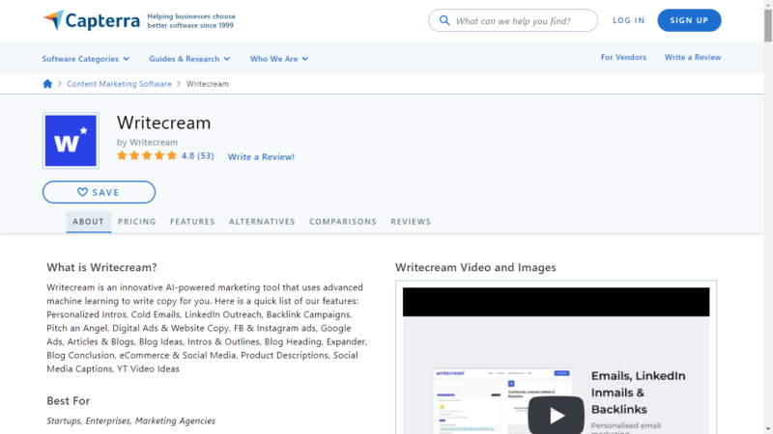Select the Alternatives tab
Image resolution: width=773 pixels, height=434 pixels.
[x=262, y=222]
